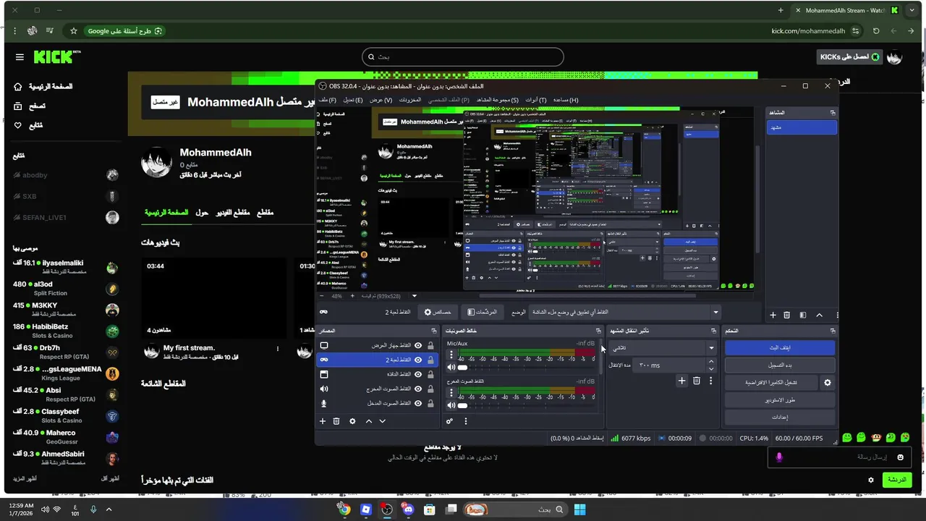Image resolution: width=926 pixels, height=521 pixels.
Task: Open Kick hamburger sidebar menu
Action: click(x=20, y=57)
